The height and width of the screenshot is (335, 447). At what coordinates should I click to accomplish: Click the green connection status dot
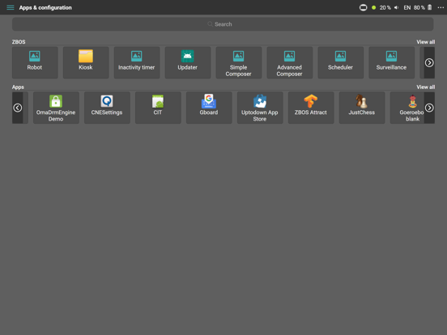(374, 8)
